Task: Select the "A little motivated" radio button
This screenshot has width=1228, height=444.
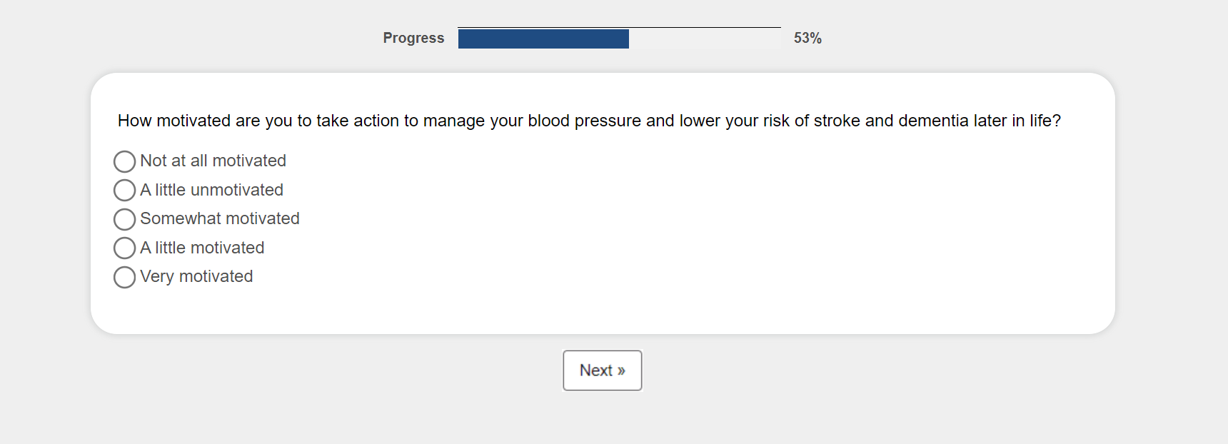Action: coord(124,248)
